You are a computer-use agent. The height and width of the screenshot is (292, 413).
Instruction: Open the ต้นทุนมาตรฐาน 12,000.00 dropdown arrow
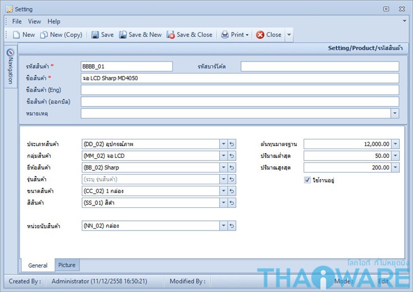(395, 144)
